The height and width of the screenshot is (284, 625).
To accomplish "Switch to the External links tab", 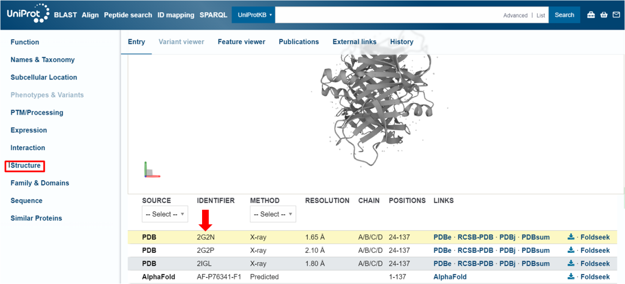I will tap(355, 42).
